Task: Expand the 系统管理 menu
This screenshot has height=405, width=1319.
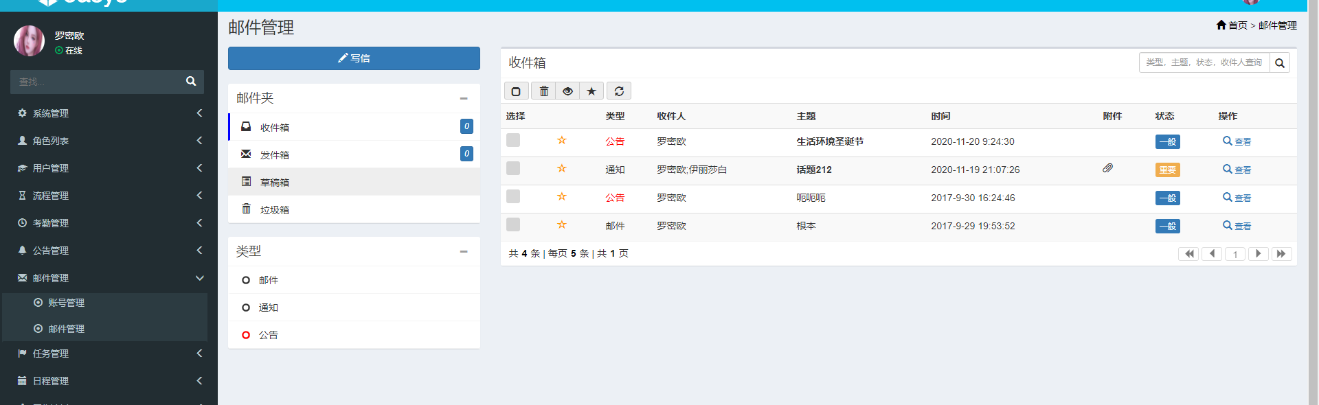Action: (109, 113)
